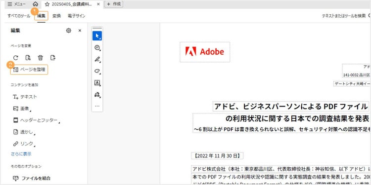The width and height of the screenshot is (371, 185).
Task: Open the 画像 dropdown
Action: tap(22, 109)
